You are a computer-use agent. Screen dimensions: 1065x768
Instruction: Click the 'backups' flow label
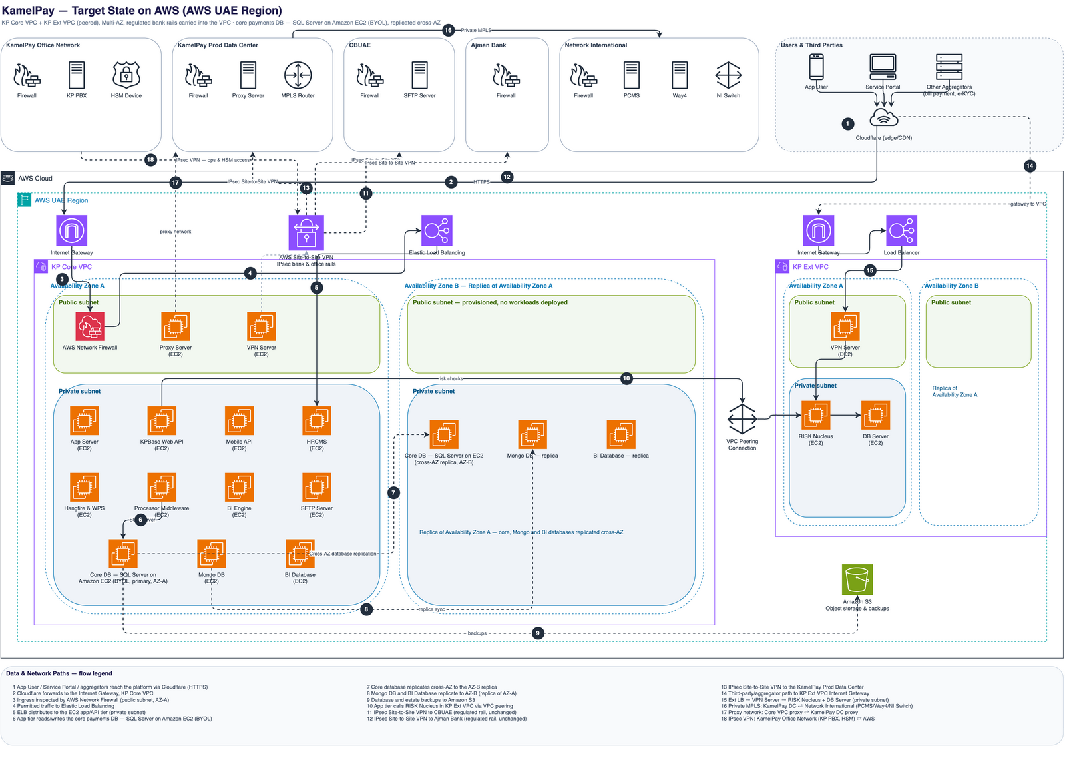click(477, 633)
